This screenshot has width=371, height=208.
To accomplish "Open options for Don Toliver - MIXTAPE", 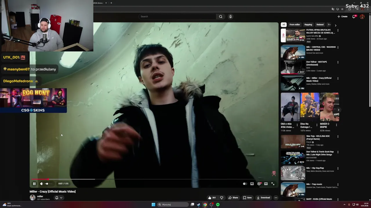I will [338, 62].
